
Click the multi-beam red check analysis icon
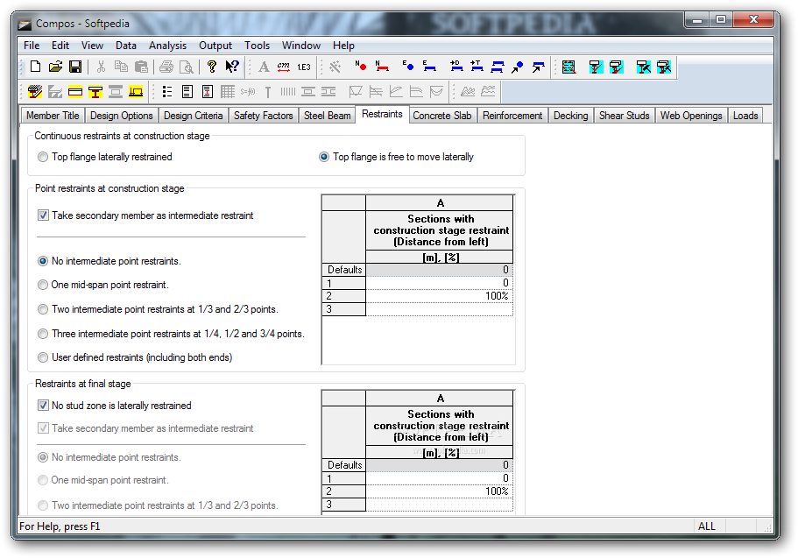[617, 67]
